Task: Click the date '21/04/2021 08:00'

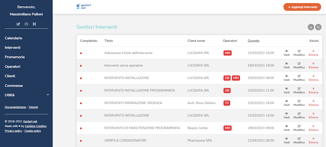Action: coord(261,140)
